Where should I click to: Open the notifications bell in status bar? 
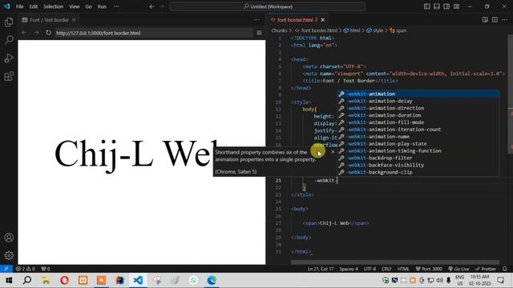point(505,269)
